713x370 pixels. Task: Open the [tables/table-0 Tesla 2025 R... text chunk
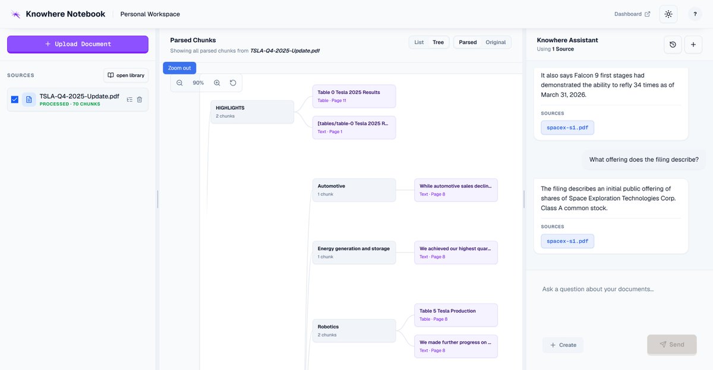(354, 127)
